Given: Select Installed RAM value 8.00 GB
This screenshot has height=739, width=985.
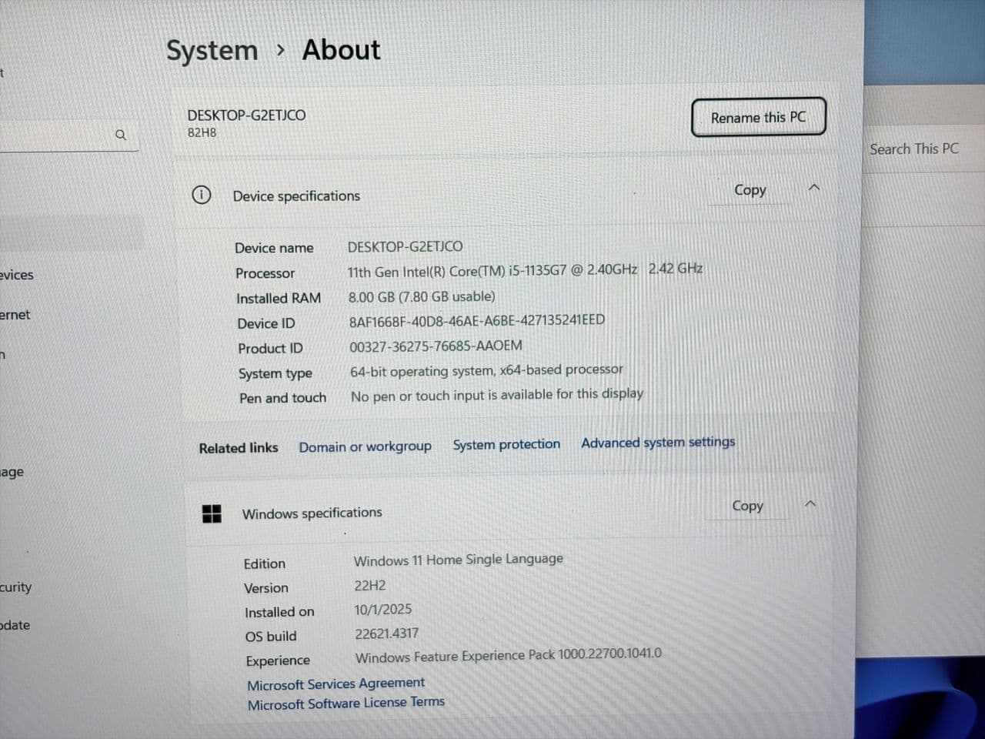Looking at the screenshot, I should 422,296.
